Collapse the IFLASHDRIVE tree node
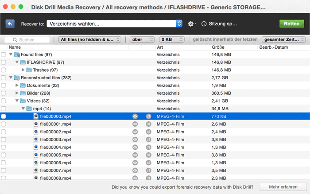 [x=17, y=62]
